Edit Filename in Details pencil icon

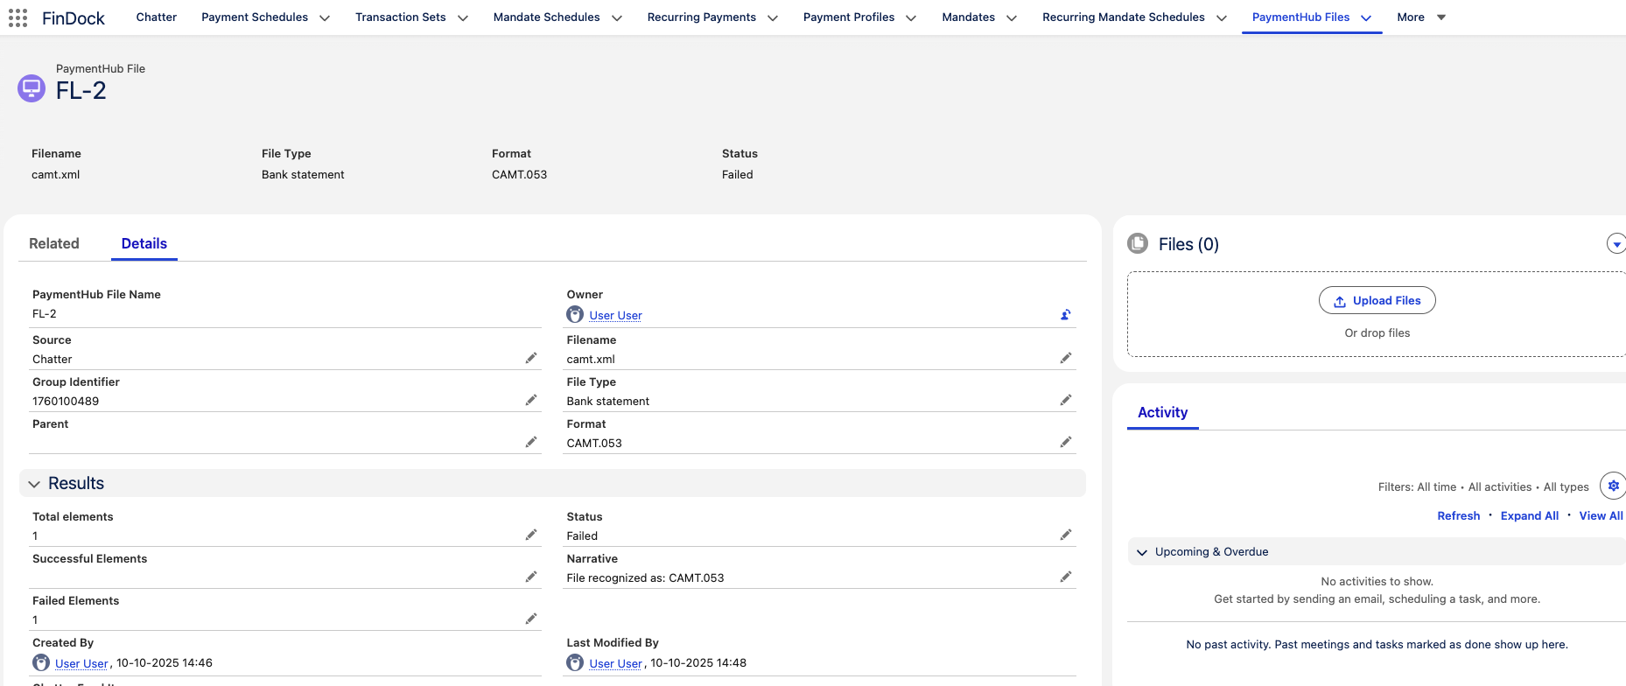(1065, 358)
